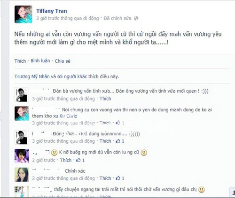
Task: Click Đã chỉnh sửa to view edit history
Action: coord(117,18)
